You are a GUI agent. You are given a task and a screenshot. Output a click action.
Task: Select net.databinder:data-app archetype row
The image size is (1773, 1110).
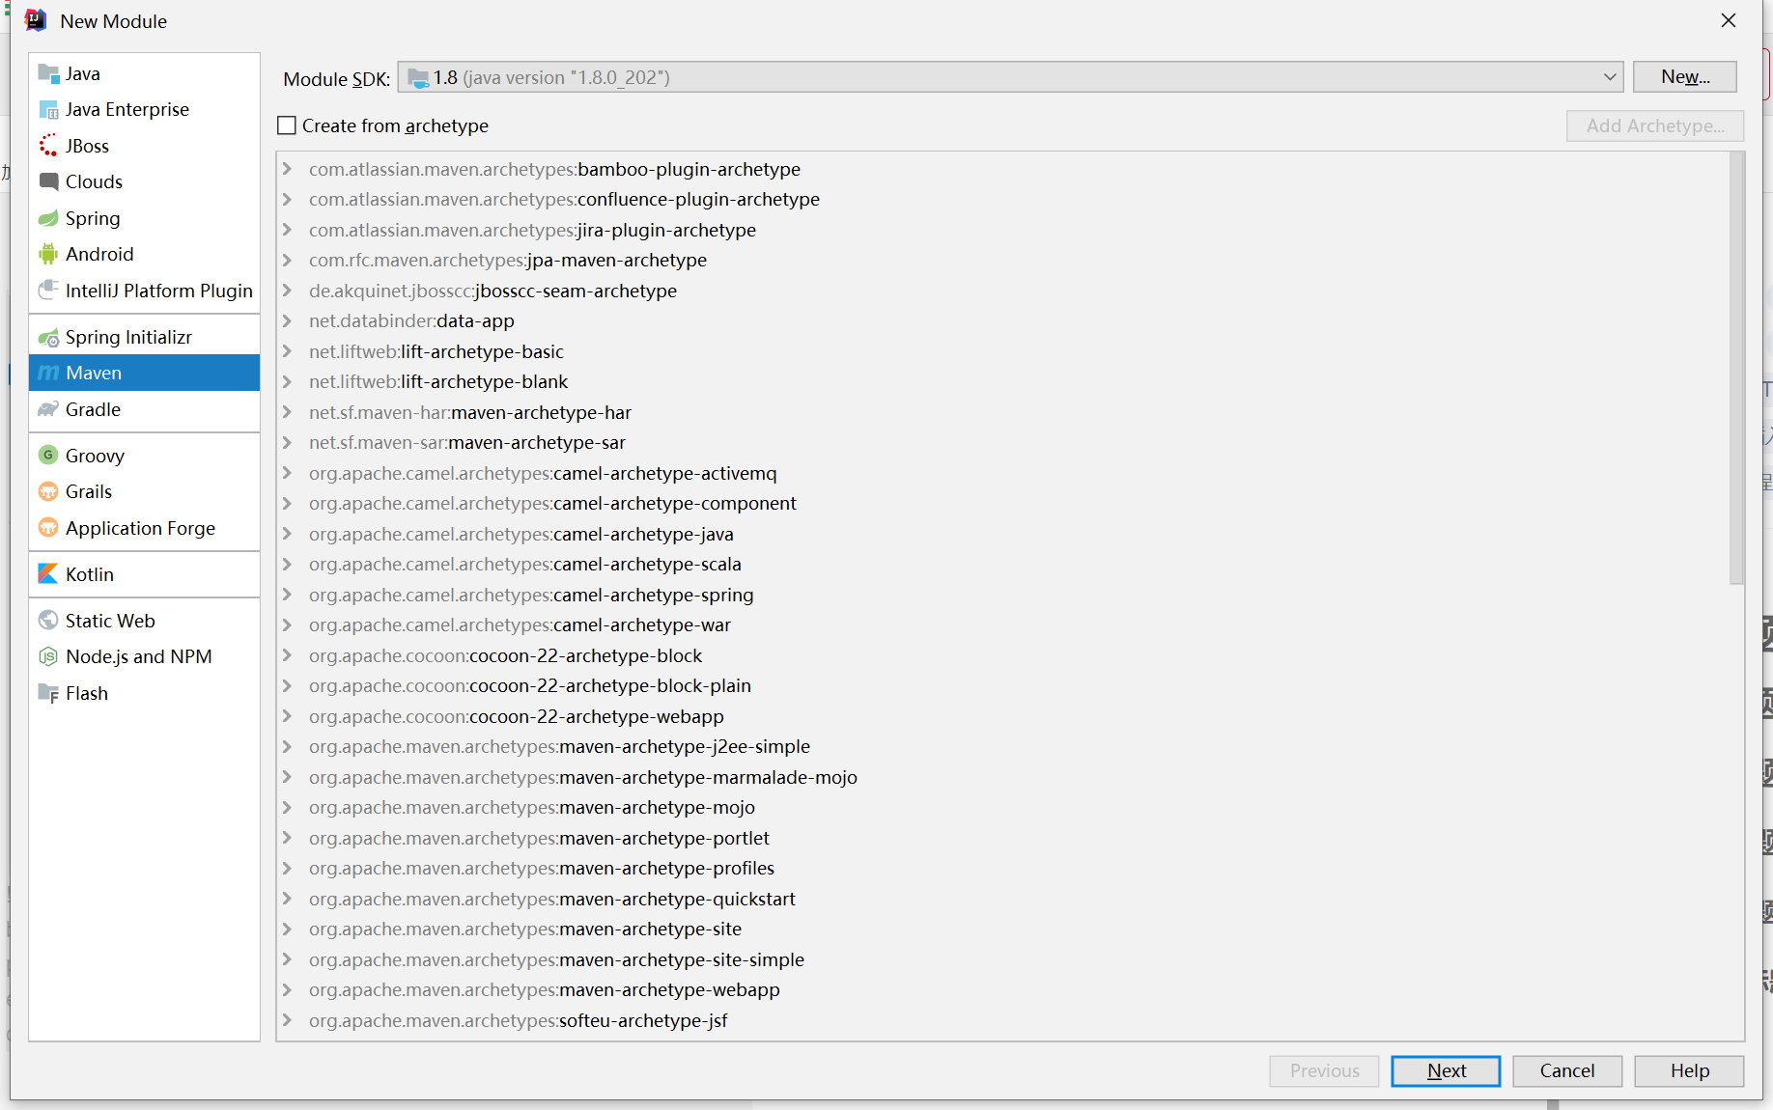click(1002, 320)
